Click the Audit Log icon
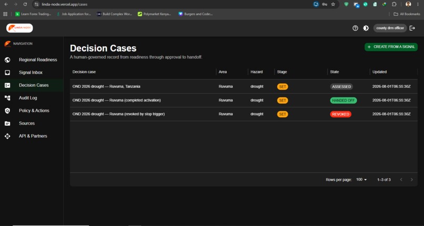 coord(7,98)
